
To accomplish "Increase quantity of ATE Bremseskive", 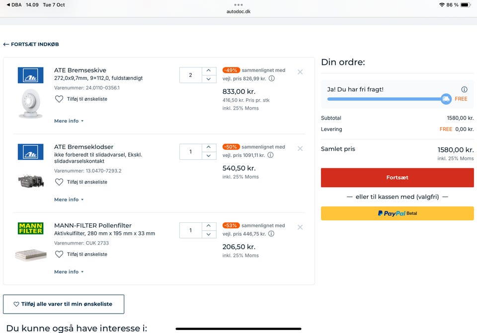I will coord(209,71).
